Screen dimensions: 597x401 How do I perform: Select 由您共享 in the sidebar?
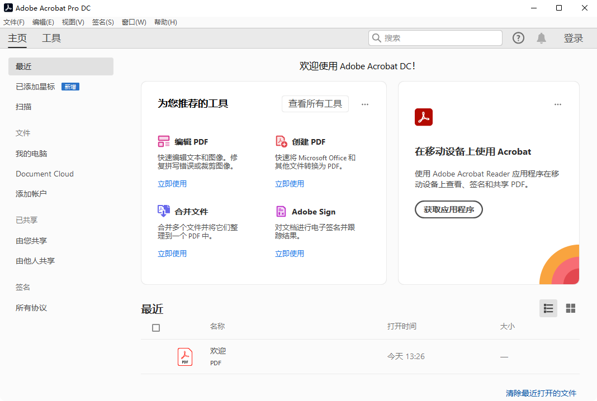[31, 241]
